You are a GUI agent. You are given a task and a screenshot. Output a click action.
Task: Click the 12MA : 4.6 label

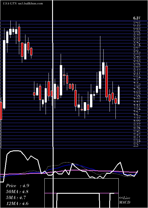point(17,203)
